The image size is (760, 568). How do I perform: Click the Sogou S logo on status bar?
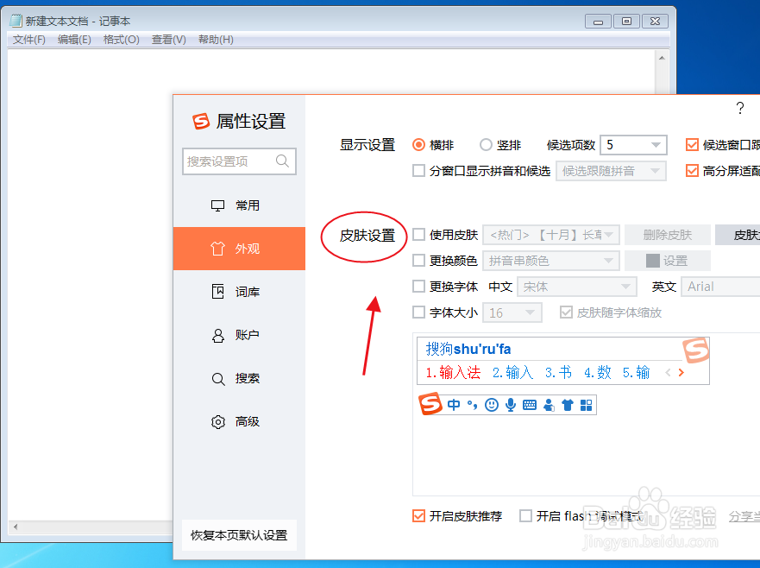tap(430, 404)
